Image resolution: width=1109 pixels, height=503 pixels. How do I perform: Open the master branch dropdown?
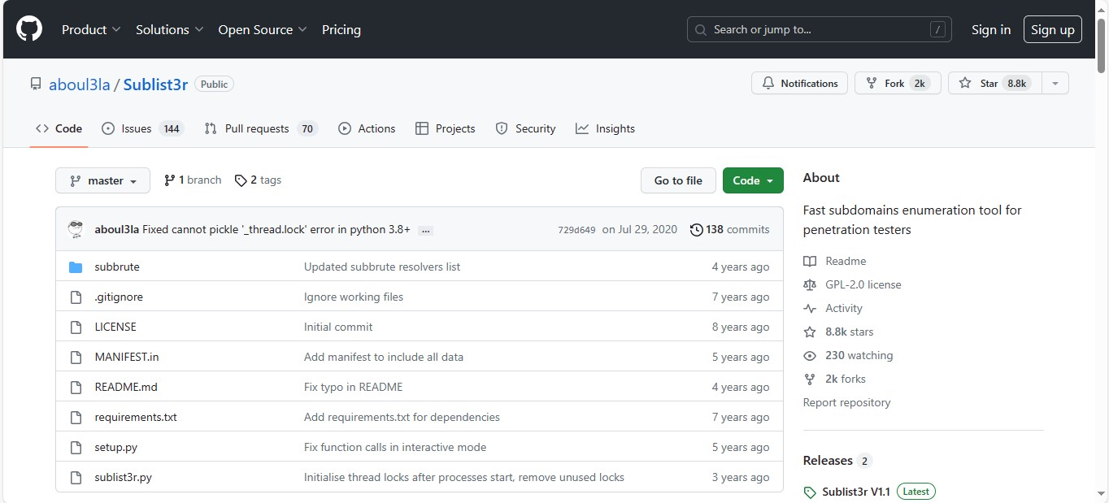coord(102,180)
